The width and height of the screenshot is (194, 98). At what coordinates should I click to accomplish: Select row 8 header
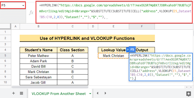[5, 71]
